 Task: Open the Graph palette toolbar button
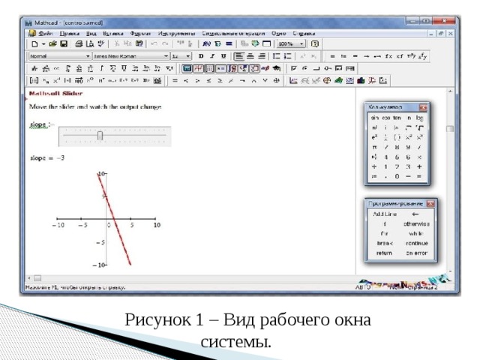(x=198, y=68)
